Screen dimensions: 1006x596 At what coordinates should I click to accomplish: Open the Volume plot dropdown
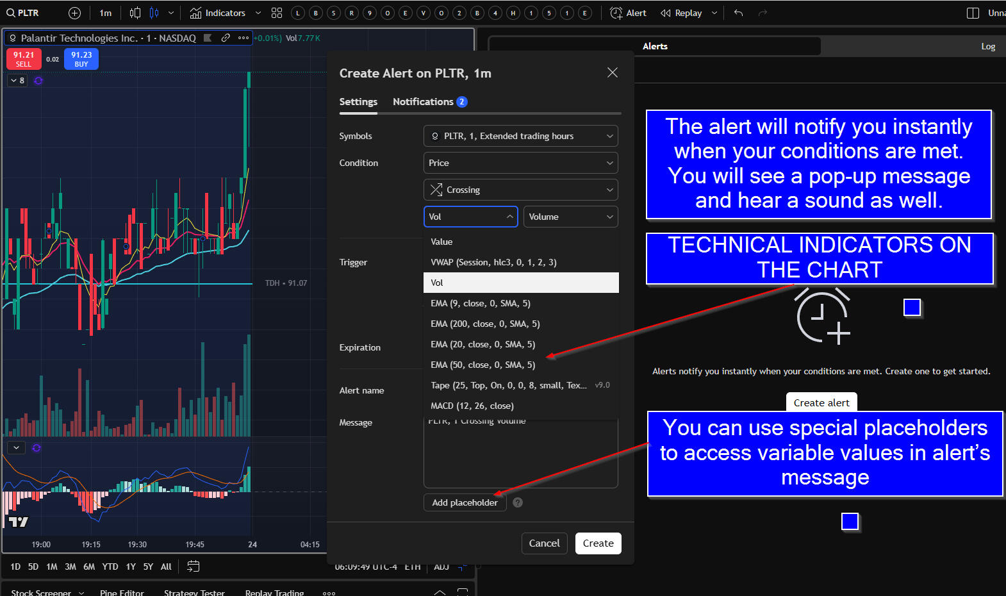click(570, 217)
